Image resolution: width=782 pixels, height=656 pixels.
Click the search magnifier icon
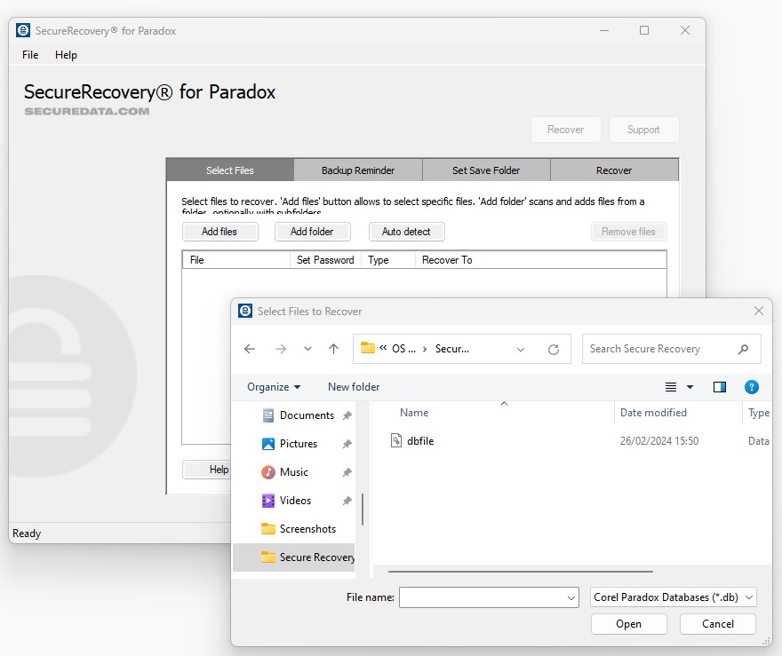(x=744, y=349)
